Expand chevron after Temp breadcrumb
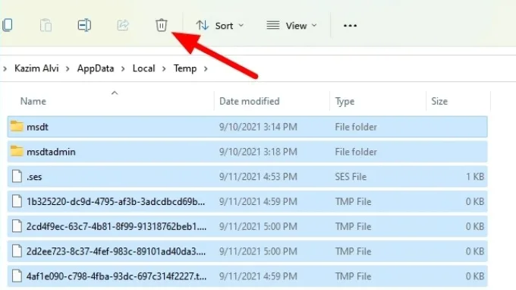Image resolution: width=516 pixels, height=290 pixels. pos(206,69)
